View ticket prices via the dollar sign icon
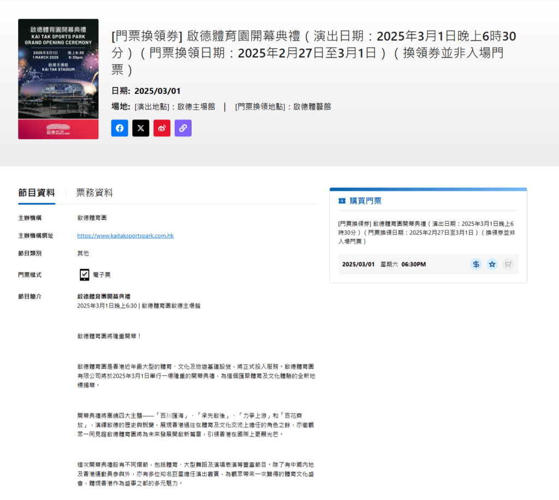Screen dimensions: 559x500 tap(476, 264)
